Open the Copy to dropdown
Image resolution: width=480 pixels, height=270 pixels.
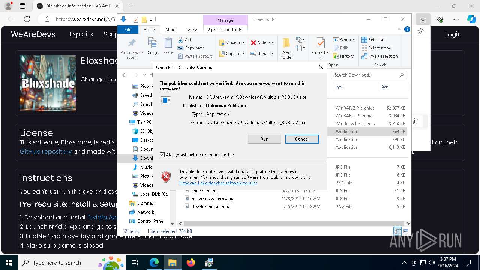click(x=232, y=54)
